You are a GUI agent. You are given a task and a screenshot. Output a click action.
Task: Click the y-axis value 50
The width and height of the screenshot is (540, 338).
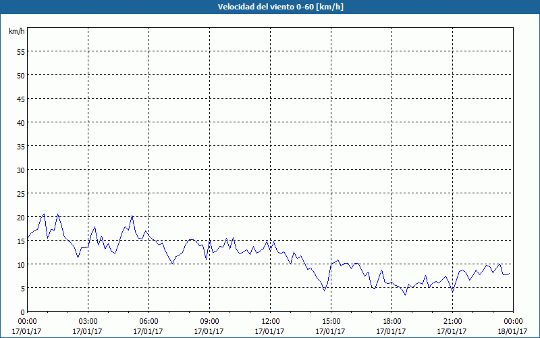pyautogui.click(x=21, y=75)
